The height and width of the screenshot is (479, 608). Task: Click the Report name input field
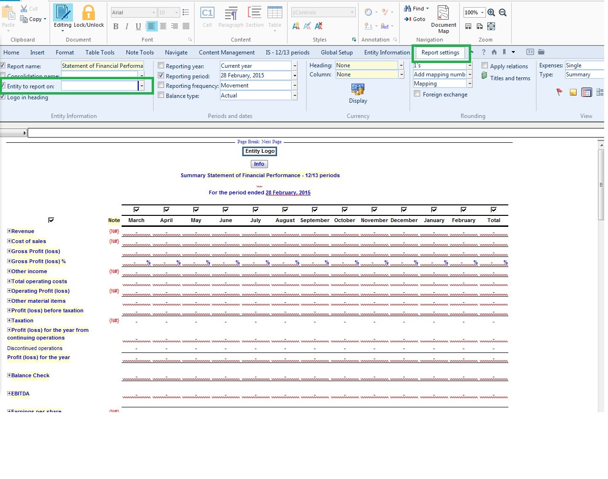coord(102,66)
